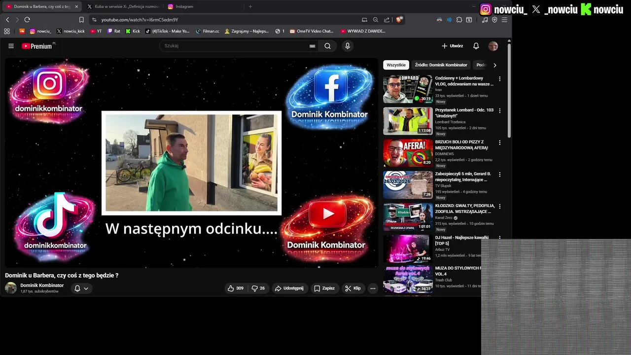Viewport: 631px width, 355px height.
Task: Click the Dominik Kombinator channel avatar
Action: coord(11,288)
